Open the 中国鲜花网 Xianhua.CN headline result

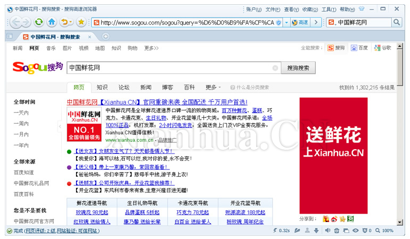157,103
